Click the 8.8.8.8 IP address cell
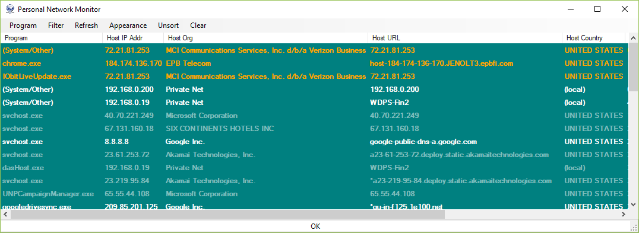 pos(116,142)
